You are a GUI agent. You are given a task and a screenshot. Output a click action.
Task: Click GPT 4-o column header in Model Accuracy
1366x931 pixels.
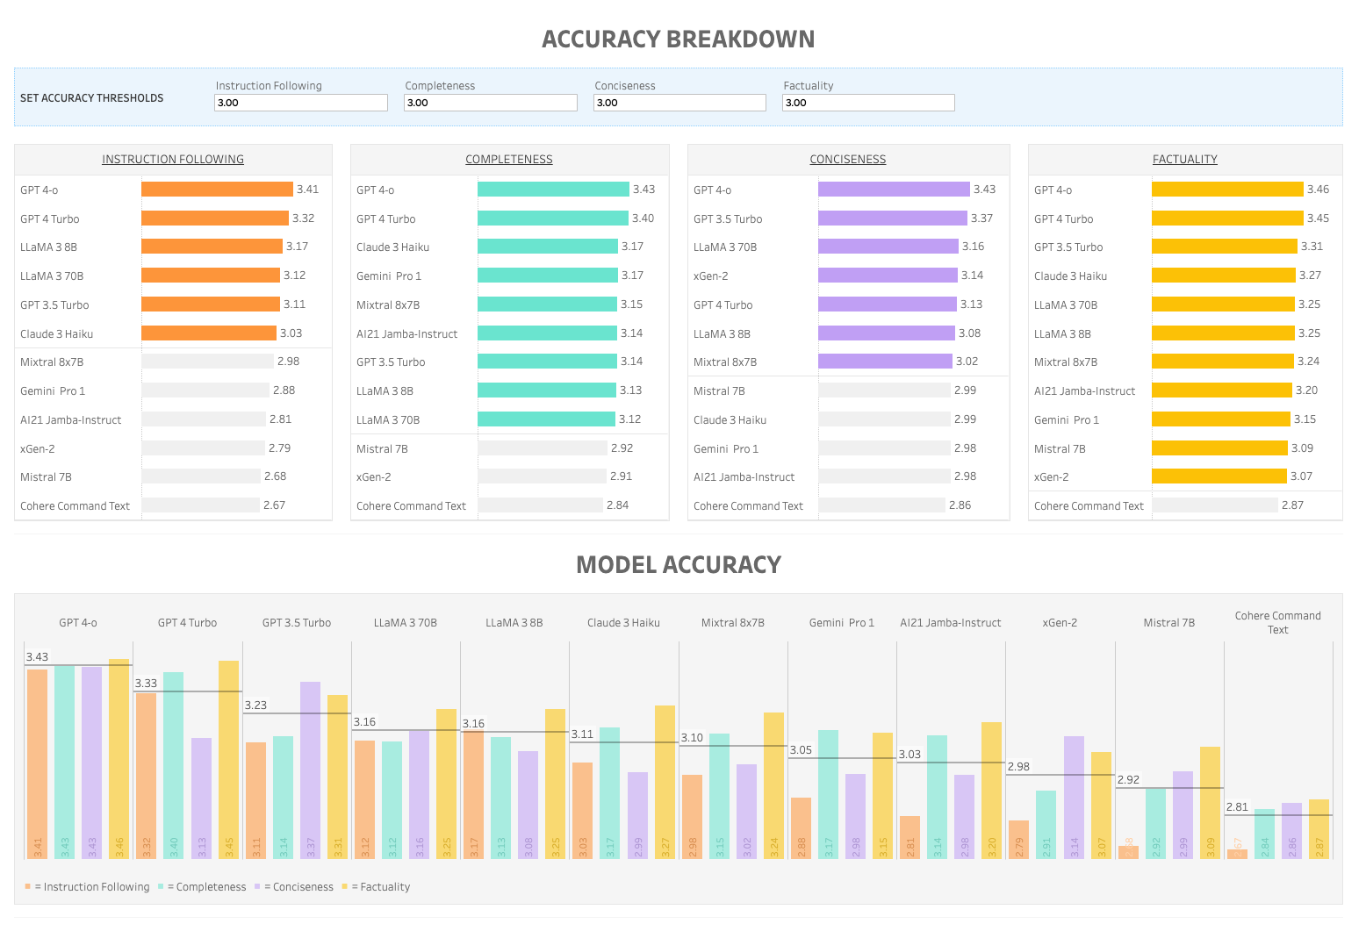coord(78,623)
